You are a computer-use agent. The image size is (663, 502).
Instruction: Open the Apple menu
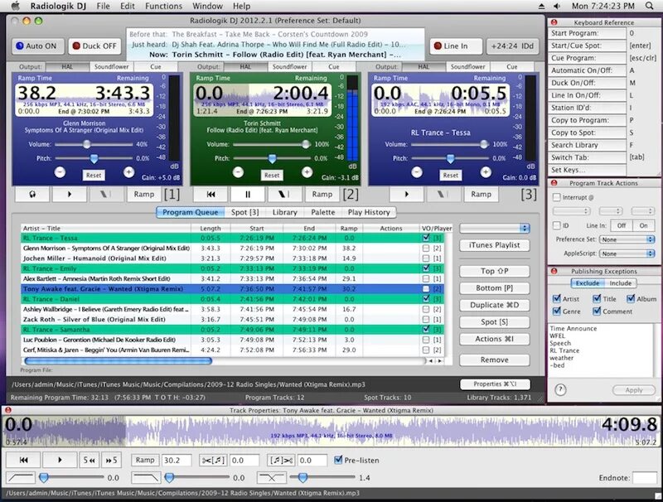click(15, 6)
